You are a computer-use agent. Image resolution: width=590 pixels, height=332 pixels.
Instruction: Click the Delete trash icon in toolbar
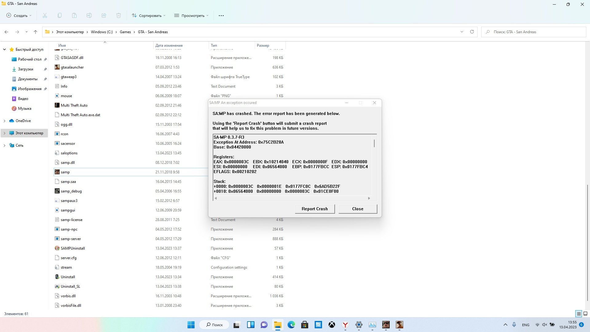coord(119,15)
